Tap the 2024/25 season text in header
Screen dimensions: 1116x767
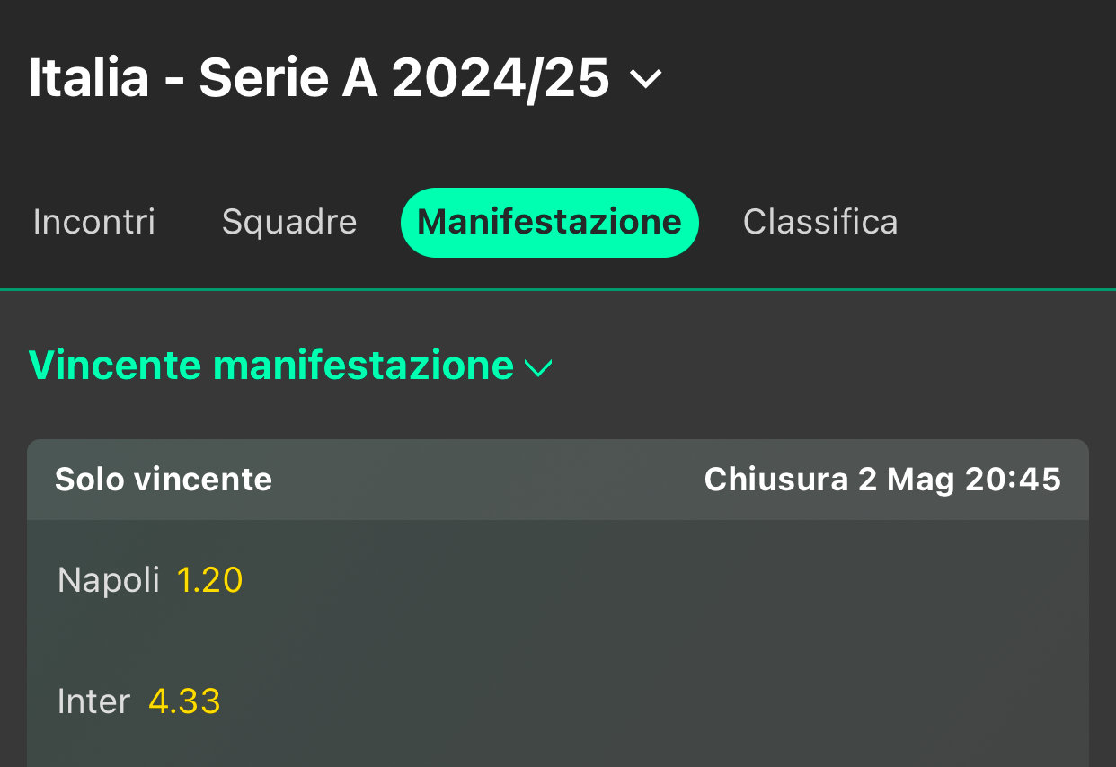(x=500, y=79)
